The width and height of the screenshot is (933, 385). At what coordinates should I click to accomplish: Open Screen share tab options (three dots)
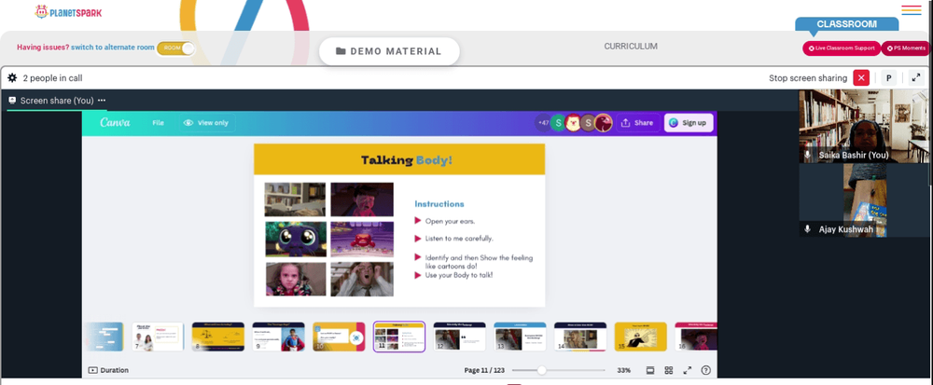tap(102, 101)
